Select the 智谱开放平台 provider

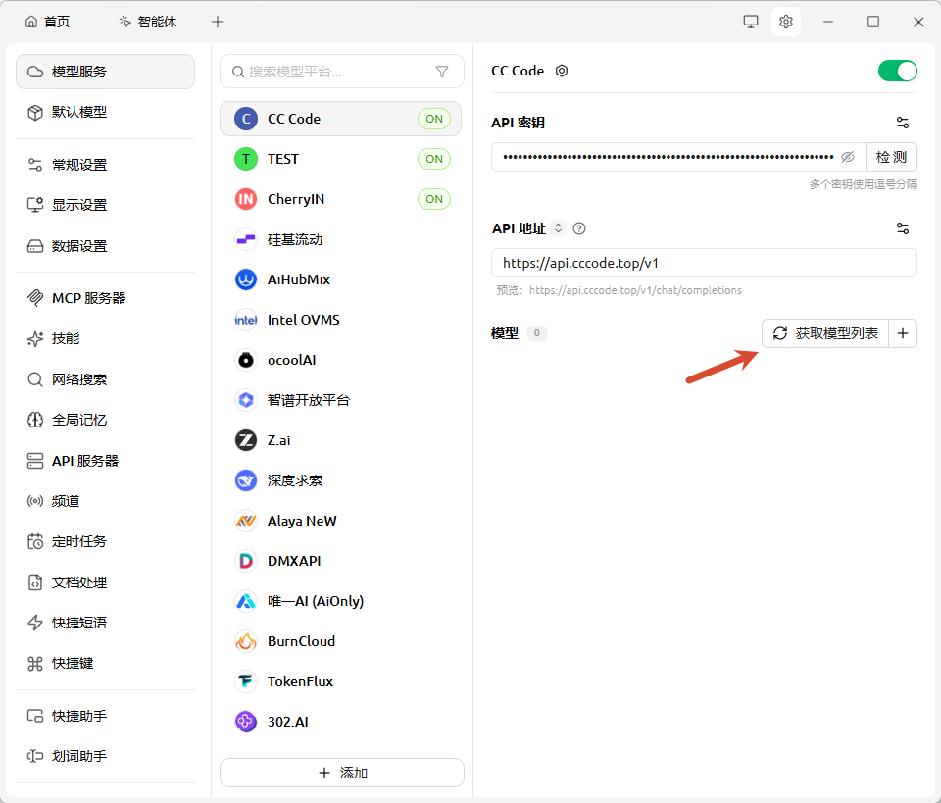(x=341, y=400)
